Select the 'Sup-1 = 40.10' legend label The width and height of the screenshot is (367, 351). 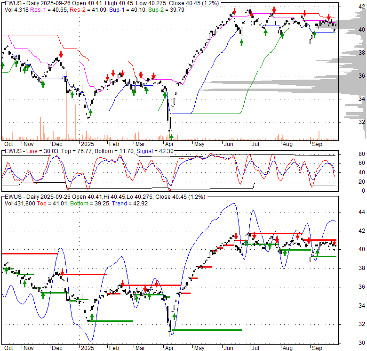[x=128, y=10]
